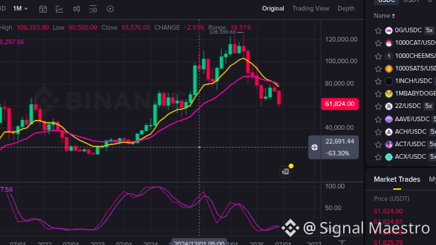Viewport: 436px width, 245px height.
Task: Click the ACX coin logo icon
Action: (389, 157)
